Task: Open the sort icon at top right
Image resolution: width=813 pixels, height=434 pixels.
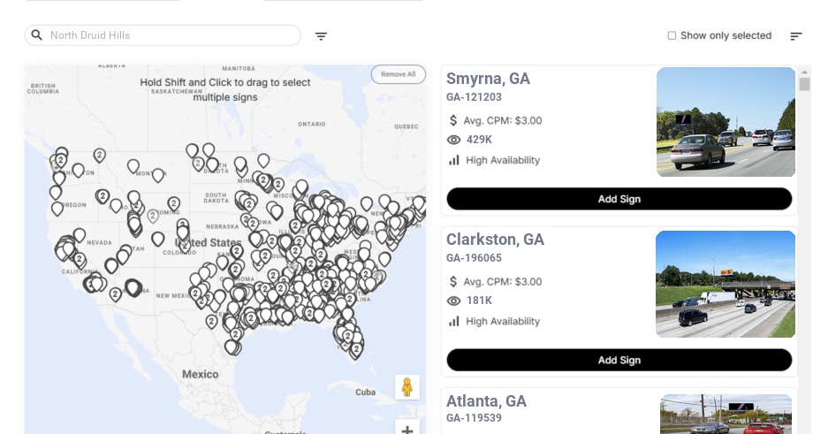Action: tap(795, 36)
